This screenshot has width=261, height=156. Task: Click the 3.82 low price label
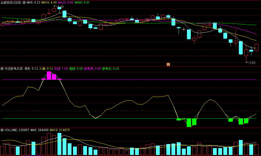pyautogui.click(x=252, y=63)
